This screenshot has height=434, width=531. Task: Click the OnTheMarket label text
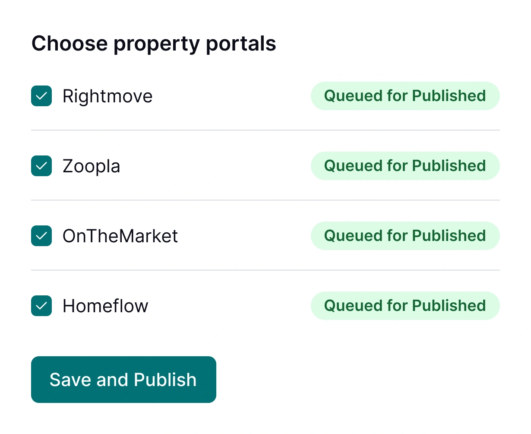(x=120, y=236)
